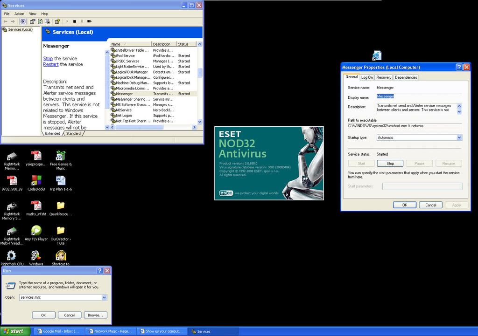478x336 pixels.
Task: Click the Stop button in Messenger Properties
Action: tap(390, 164)
